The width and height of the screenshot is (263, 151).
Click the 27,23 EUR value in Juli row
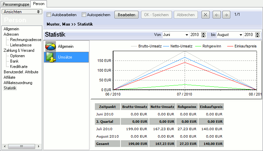point(187,129)
